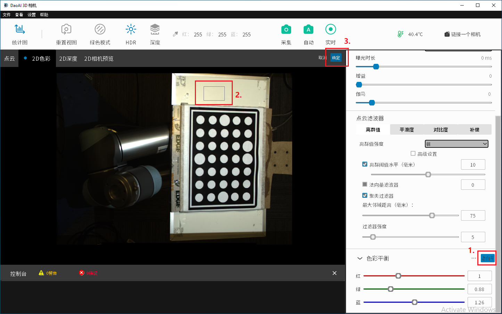Click the 0警告 warnings indicator
Screen dimensions: 502x314
pos(48,273)
